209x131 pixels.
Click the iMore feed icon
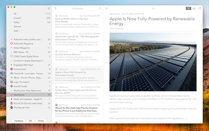click(x=12, y=78)
